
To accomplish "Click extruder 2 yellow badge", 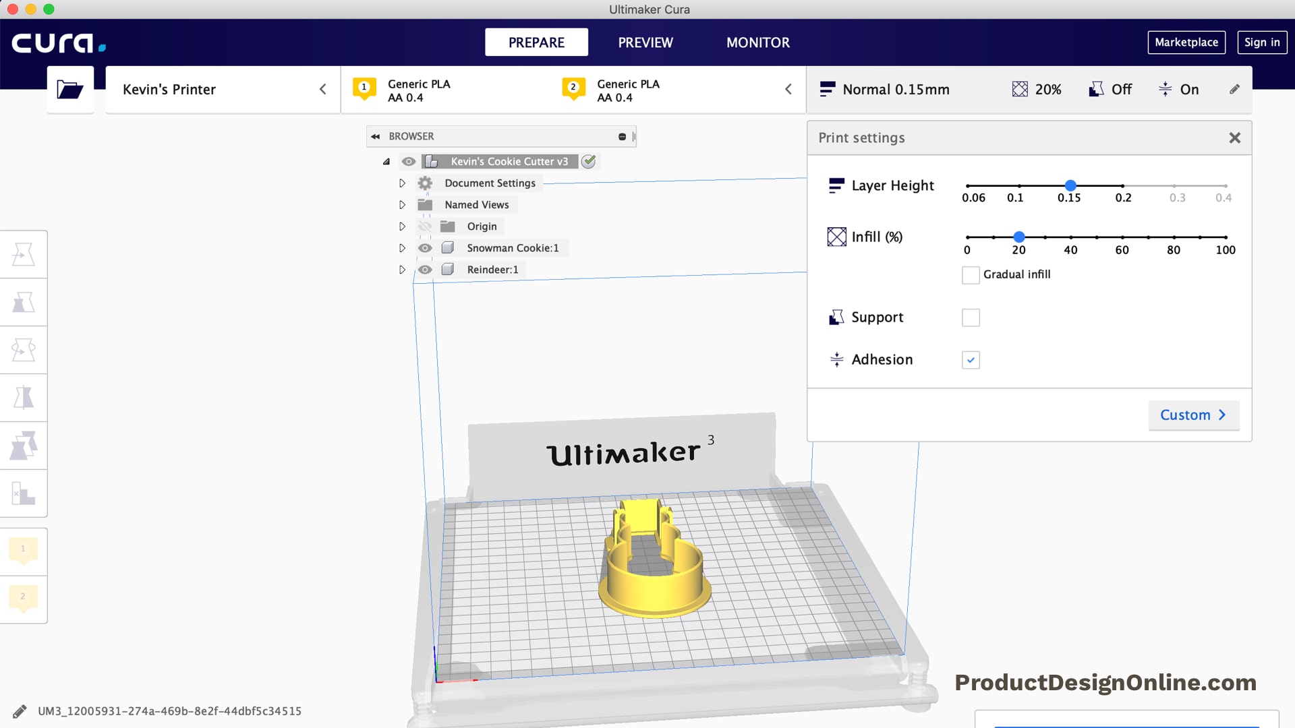I will (x=573, y=88).
